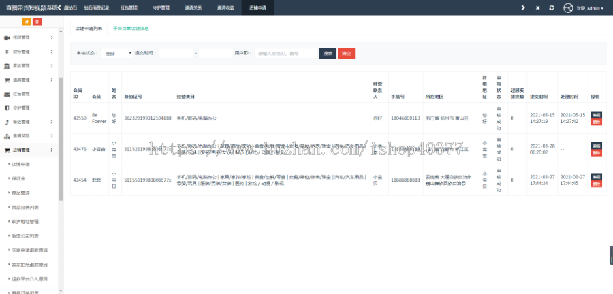Expand the 道具管理 menu chevron
The height and width of the screenshot is (294, 613).
(x=52, y=80)
